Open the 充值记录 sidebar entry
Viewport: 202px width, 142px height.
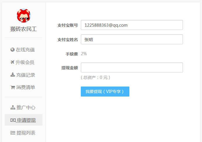click(25, 75)
